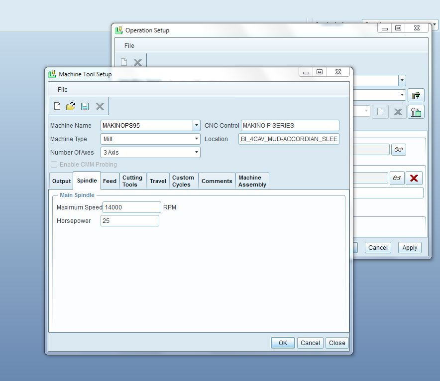Open the Custom Cycles tab
This screenshot has width=440, height=381.
[183, 181]
